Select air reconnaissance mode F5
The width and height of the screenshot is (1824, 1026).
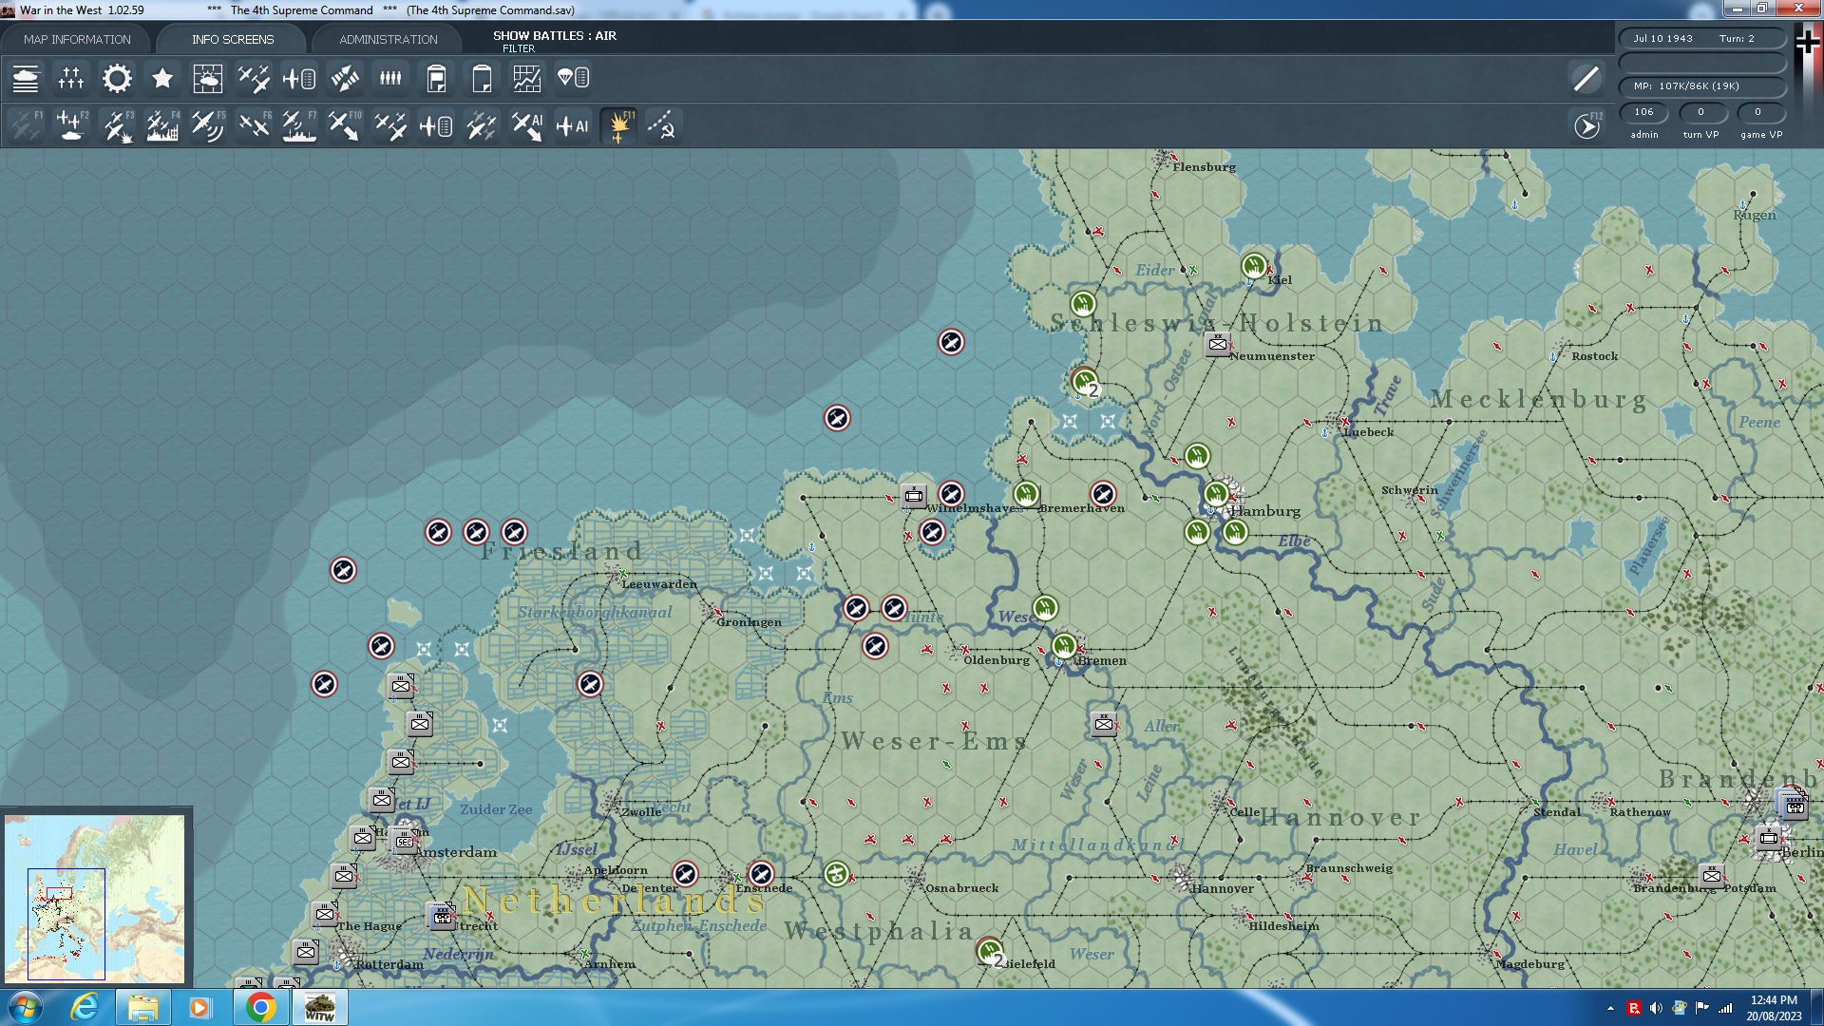[x=207, y=125]
